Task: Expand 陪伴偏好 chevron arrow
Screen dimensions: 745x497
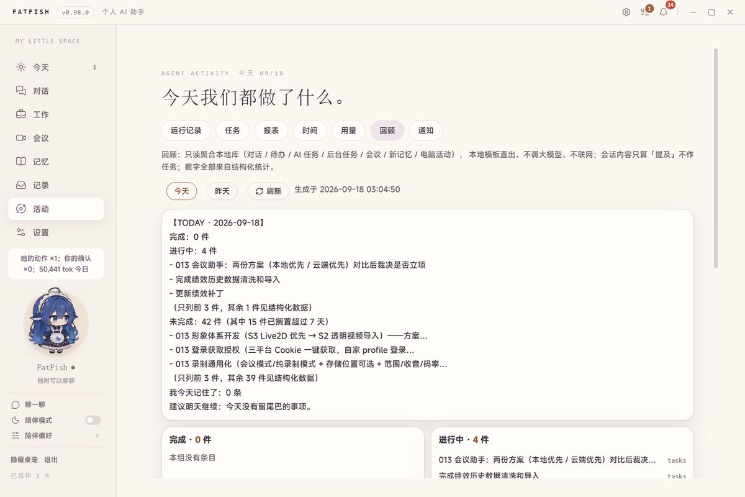Action: pos(97,436)
